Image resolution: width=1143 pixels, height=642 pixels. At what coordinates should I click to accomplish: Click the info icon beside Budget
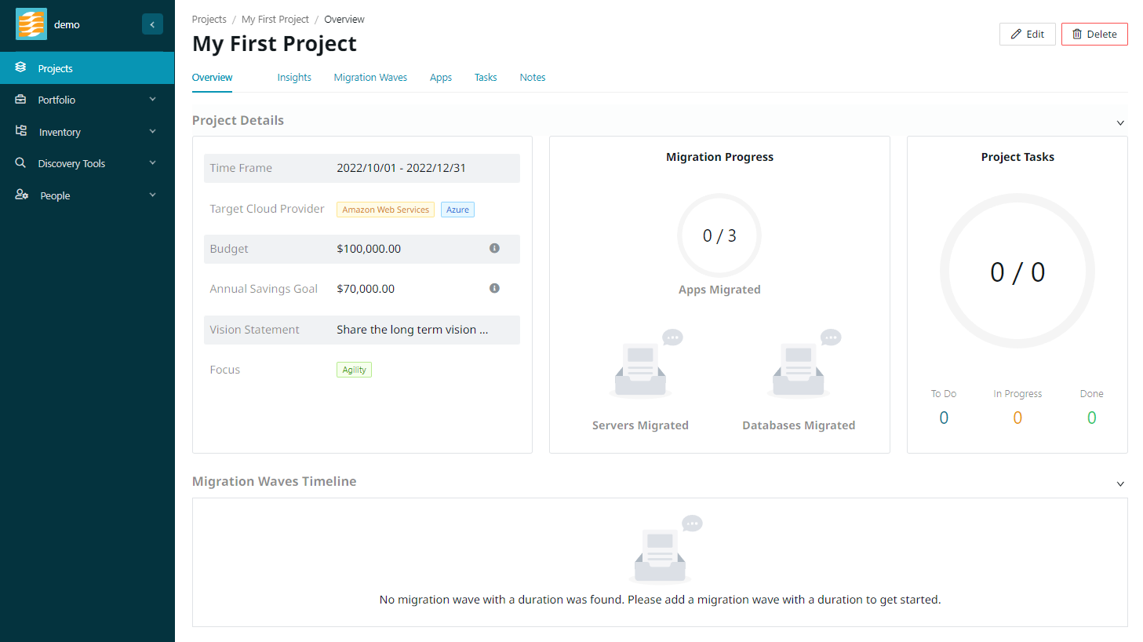494,248
